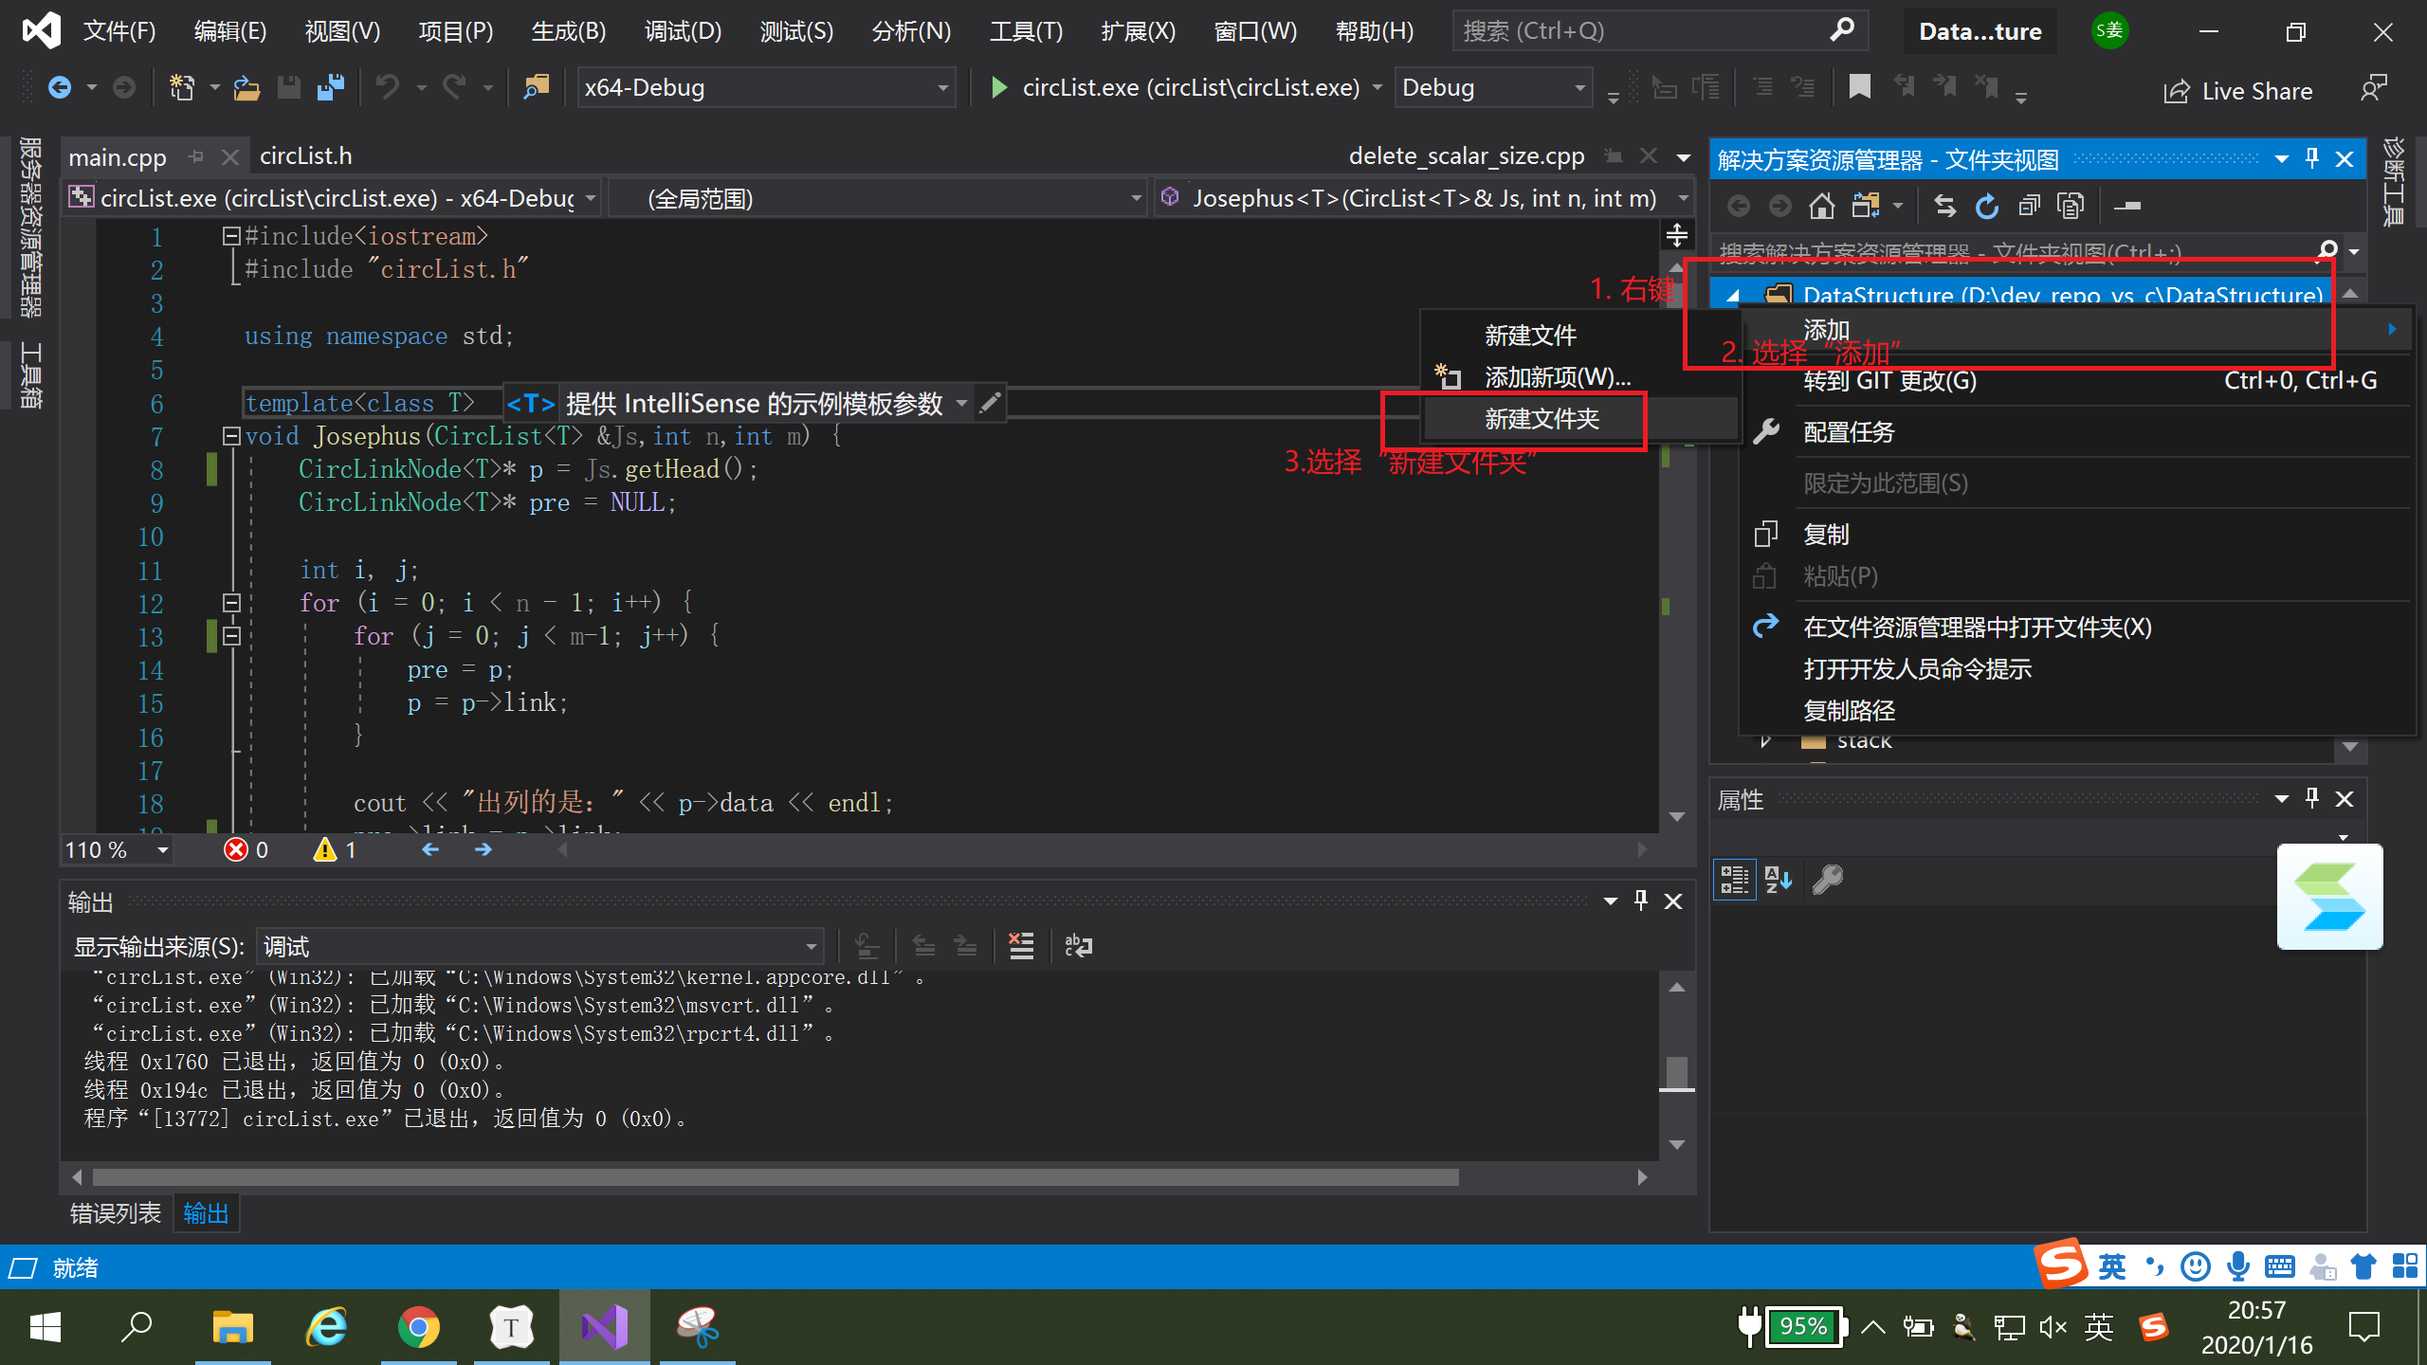
Task: Start circList.exe with the run button
Action: click(998, 88)
